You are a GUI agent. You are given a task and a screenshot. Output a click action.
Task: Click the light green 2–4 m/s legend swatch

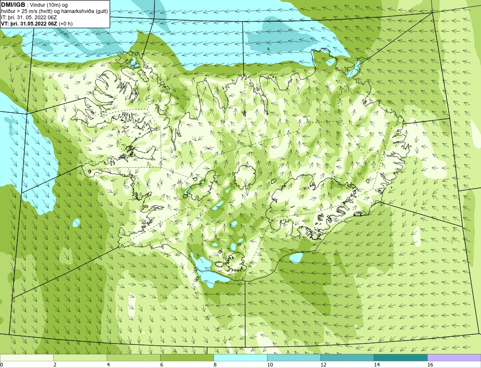pos(80,357)
